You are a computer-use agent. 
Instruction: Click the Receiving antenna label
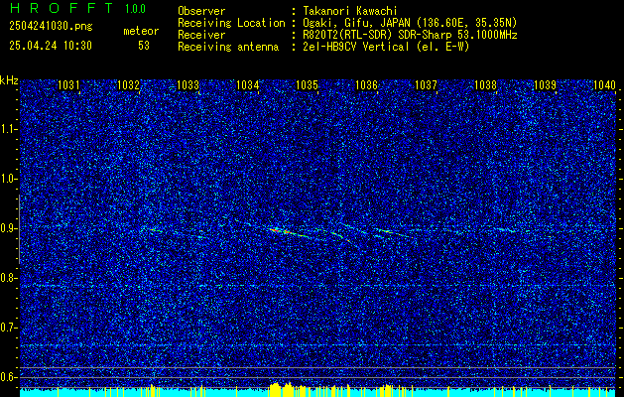click(x=228, y=47)
